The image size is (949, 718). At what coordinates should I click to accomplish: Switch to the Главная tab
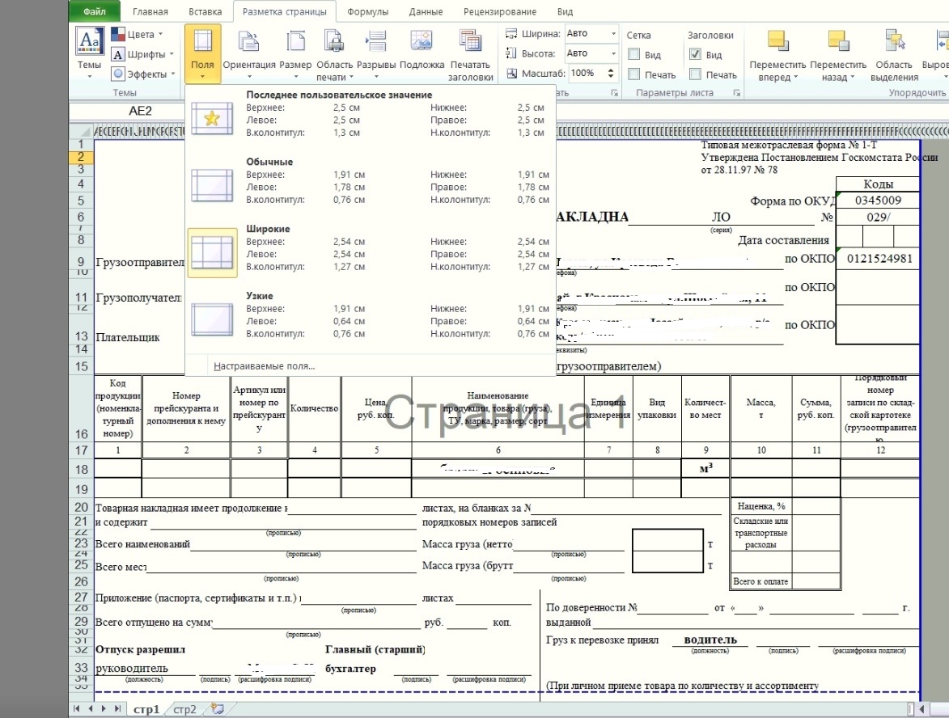click(x=150, y=11)
